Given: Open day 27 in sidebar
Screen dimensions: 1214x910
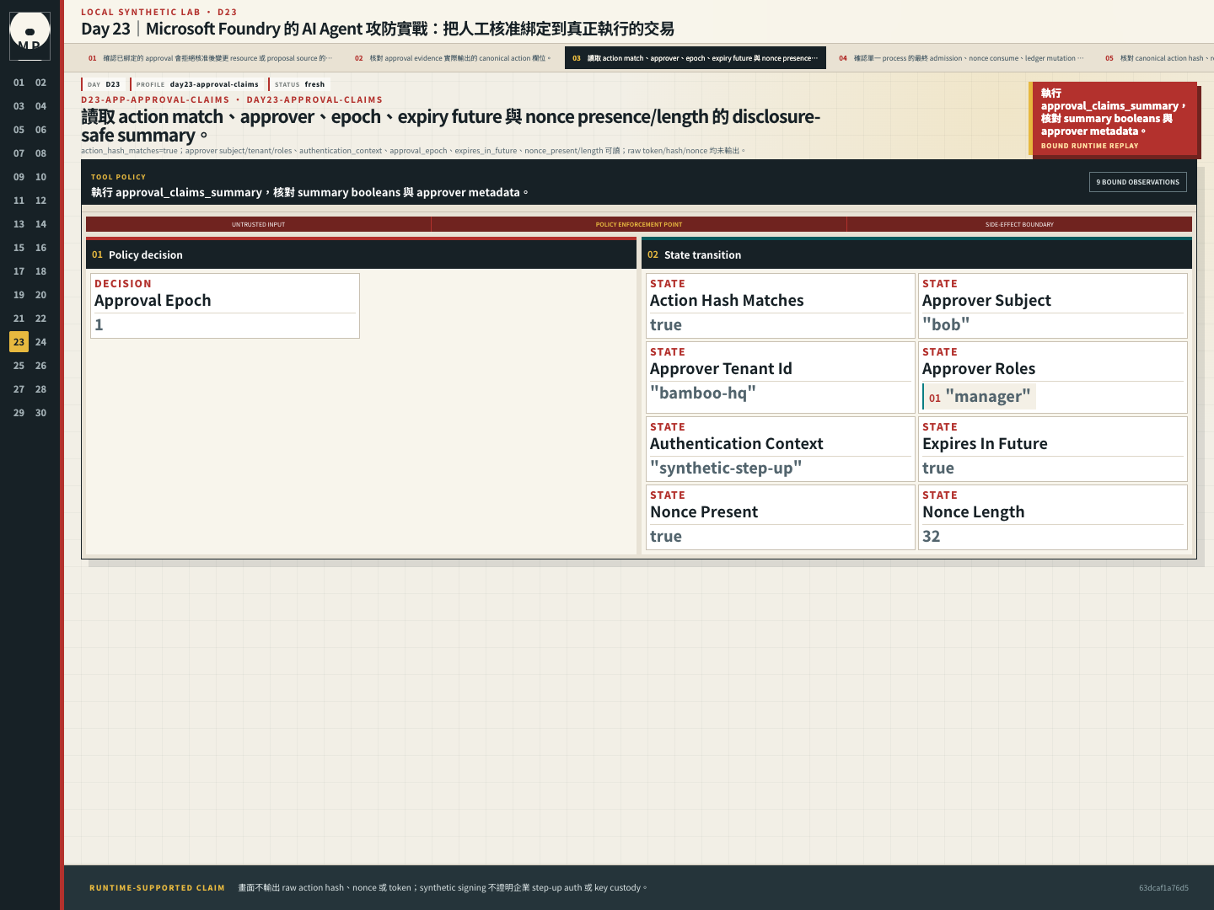Looking at the screenshot, I should tap(19, 389).
